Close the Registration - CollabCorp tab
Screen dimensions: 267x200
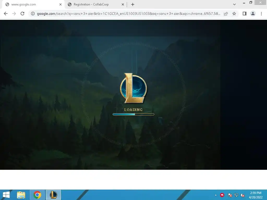tap(123, 4)
